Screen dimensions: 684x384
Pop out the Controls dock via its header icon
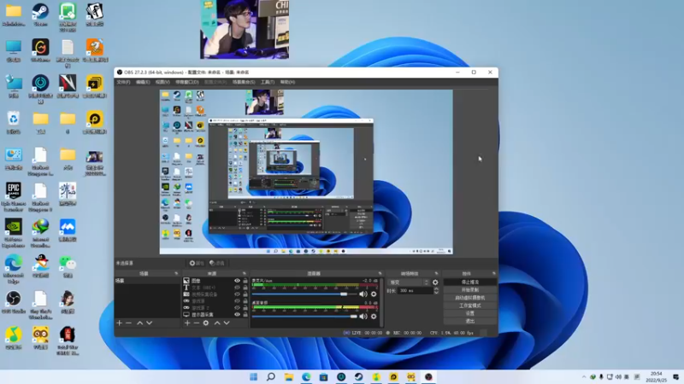click(x=494, y=273)
